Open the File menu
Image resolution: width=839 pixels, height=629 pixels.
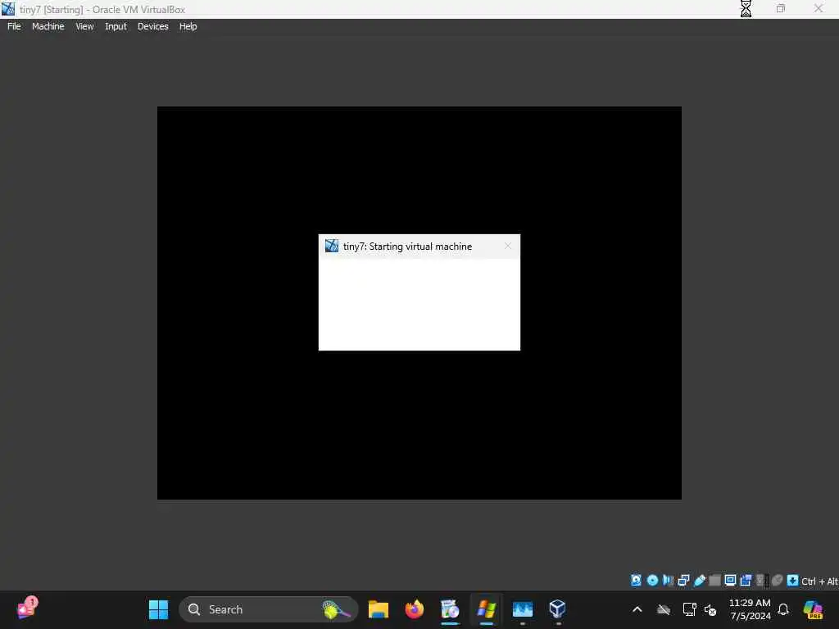coord(14,26)
